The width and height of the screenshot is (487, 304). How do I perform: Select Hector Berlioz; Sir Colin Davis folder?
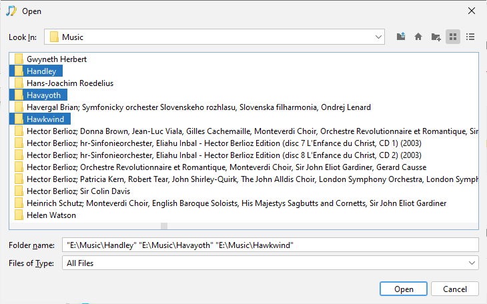(78, 191)
